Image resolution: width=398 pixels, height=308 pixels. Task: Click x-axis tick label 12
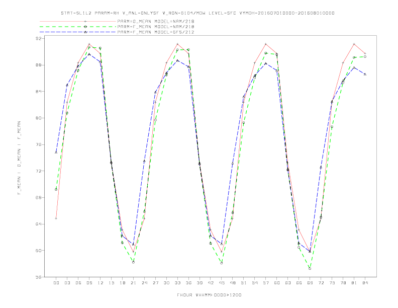[x=101, y=283]
